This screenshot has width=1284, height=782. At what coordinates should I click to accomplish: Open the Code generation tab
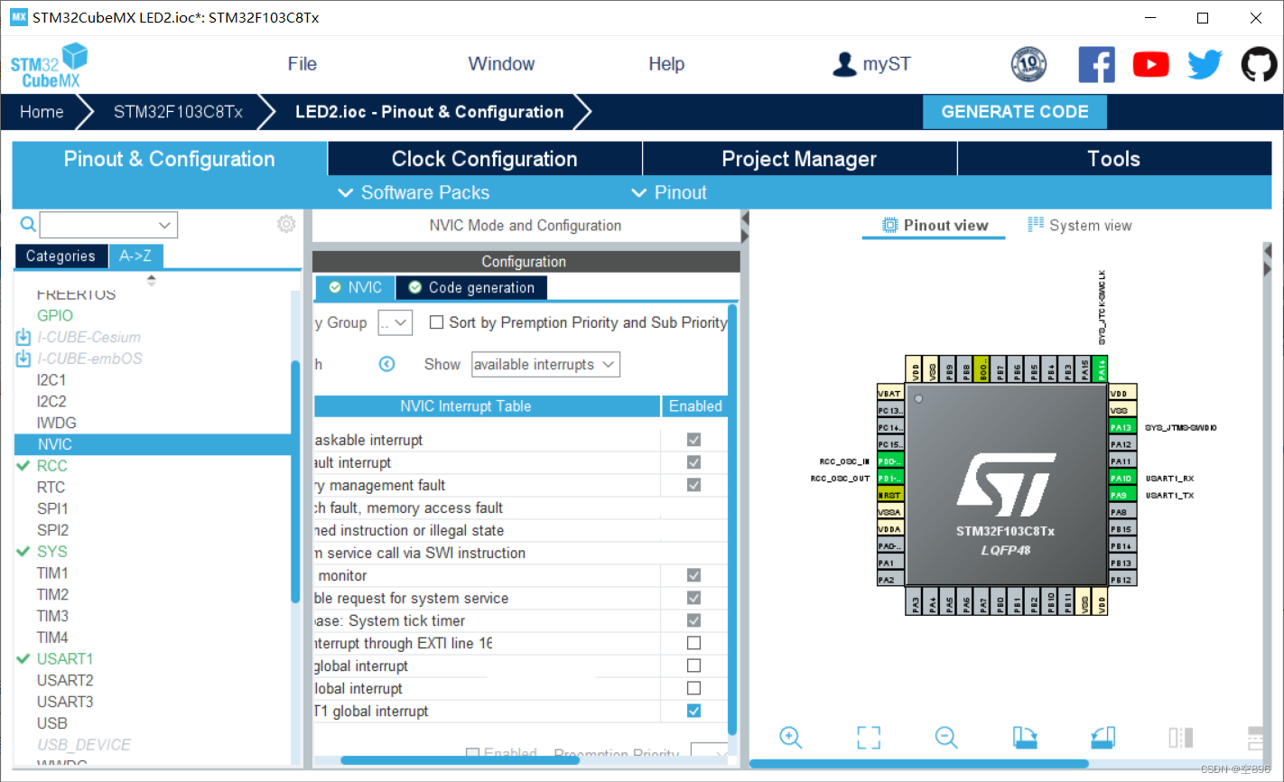click(x=471, y=287)
